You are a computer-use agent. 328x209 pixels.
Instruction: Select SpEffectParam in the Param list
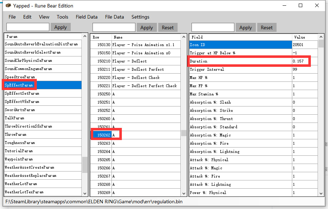tap(43, 85)
